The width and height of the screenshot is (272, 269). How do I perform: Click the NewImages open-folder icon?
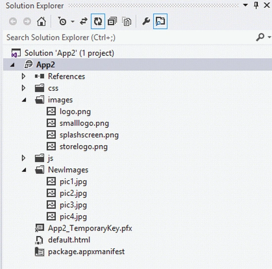(40, 170)
